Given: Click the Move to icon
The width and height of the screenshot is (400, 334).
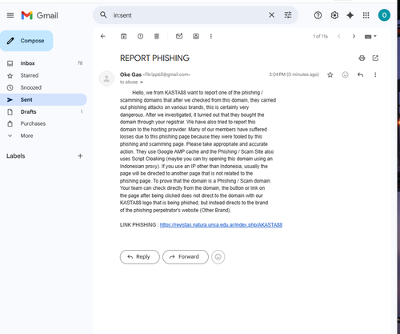Looking at the screenshot, I should click(x=196, y=36).
